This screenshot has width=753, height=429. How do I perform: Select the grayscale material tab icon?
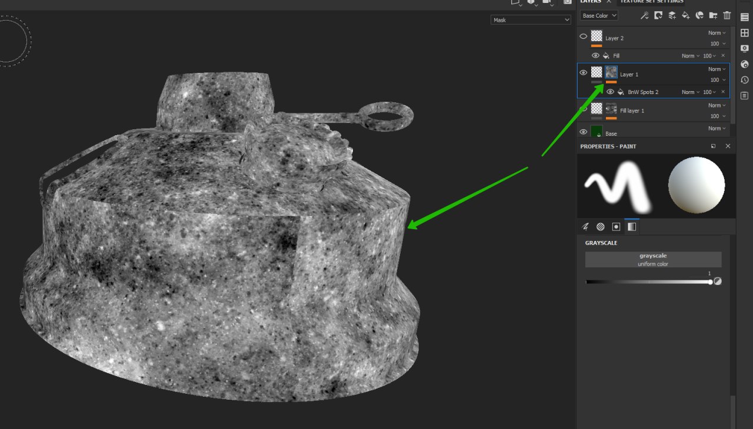pyautogui.click(x=631, y=226)
